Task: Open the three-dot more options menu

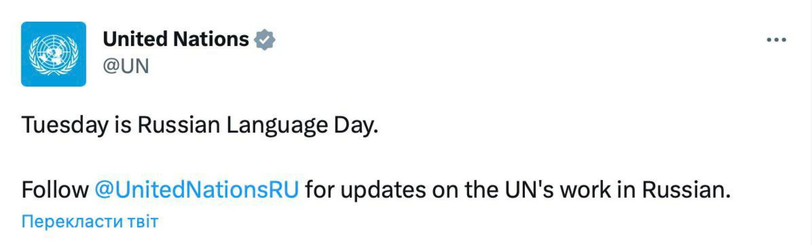Action: point(776,40)
